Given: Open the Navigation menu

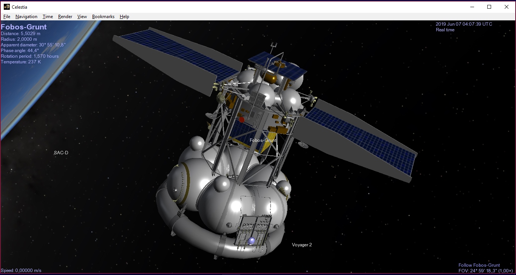Looking at the screenshot, I should click(26, 17).
